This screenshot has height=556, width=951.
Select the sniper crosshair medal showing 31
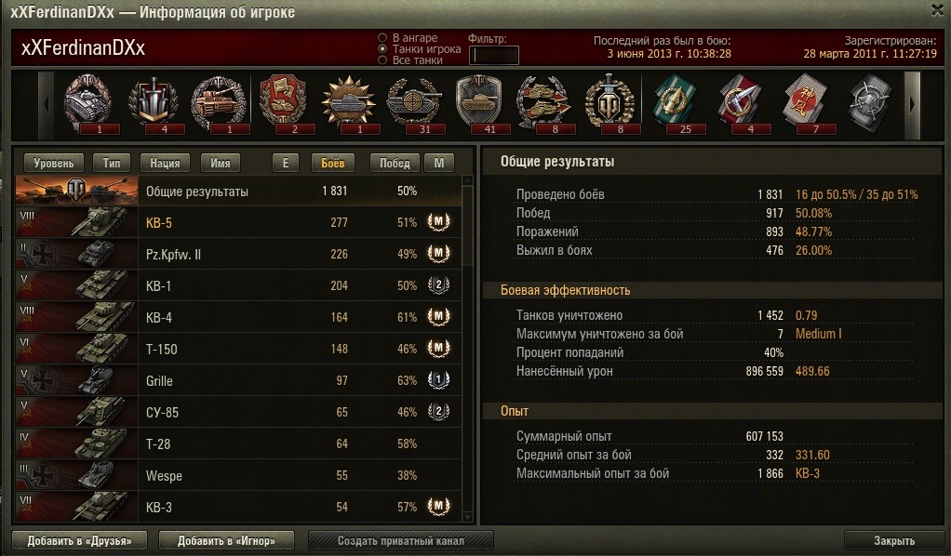(414, 102)
